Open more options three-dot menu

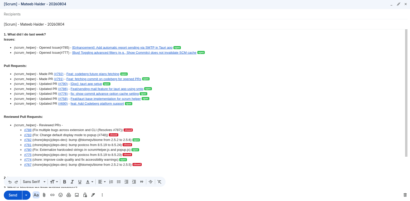pyautogui.click(x=102, y=195)
